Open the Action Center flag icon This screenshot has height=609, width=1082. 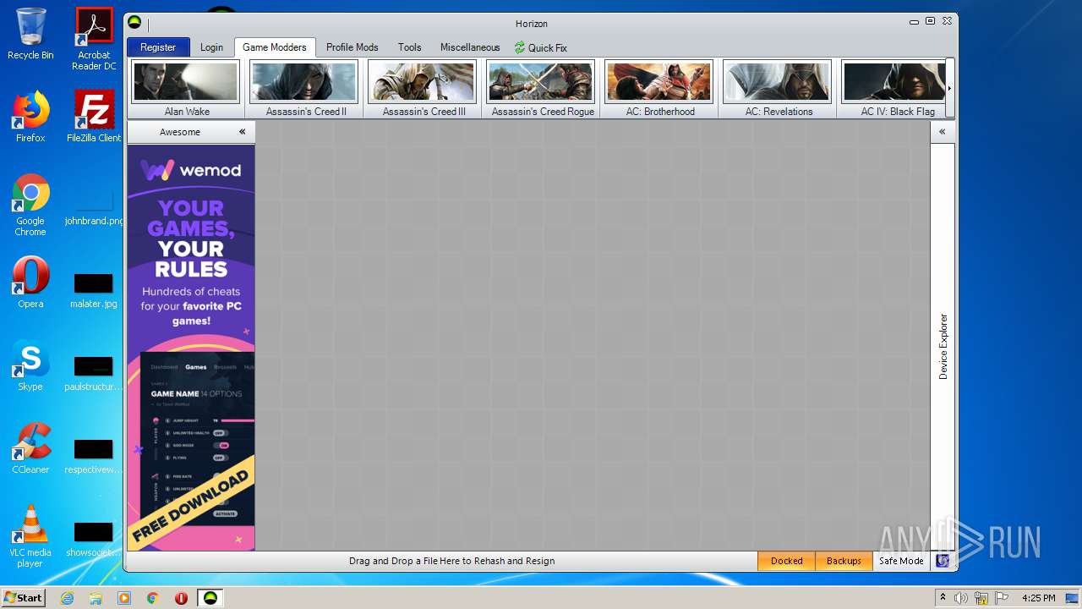coord(1000,598)
